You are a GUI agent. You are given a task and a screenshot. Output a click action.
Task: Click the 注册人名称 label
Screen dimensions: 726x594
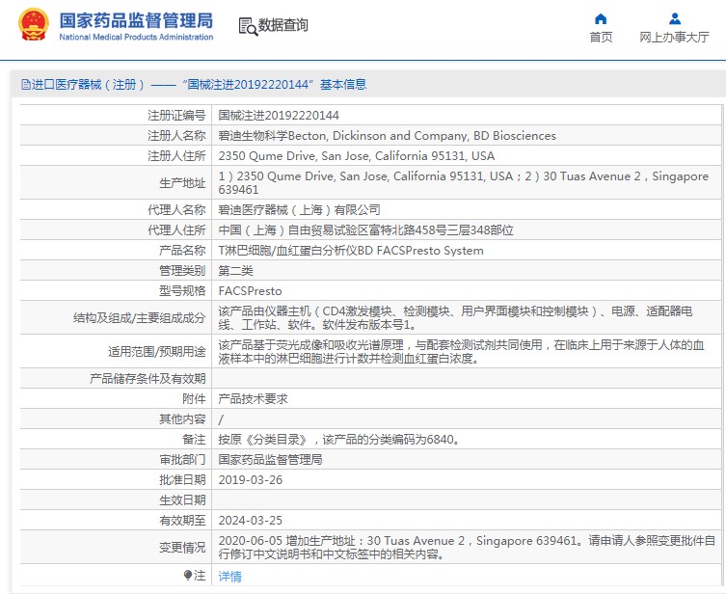pos(176,136)
